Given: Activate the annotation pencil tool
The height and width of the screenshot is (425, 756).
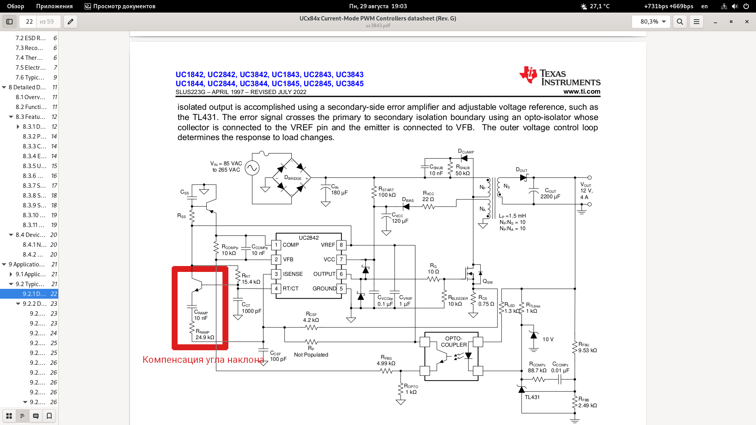Looking at the screenshot, I should tap(70, 22).
